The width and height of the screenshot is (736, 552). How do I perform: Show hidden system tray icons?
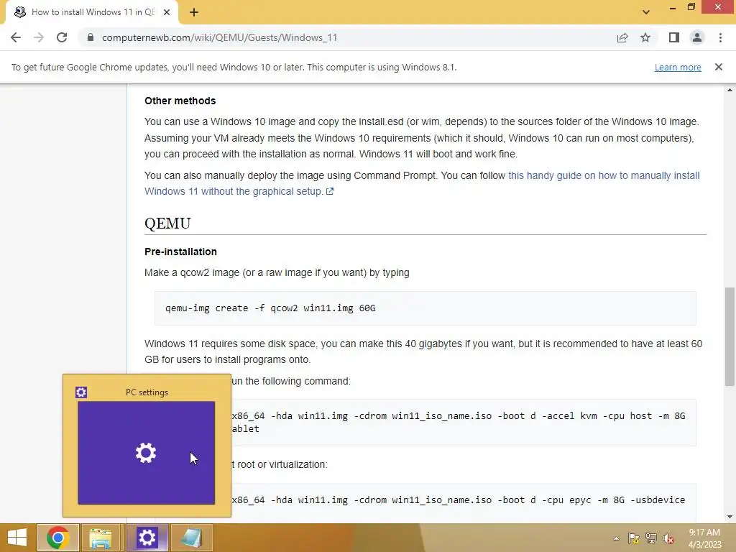tap(616, 538)
